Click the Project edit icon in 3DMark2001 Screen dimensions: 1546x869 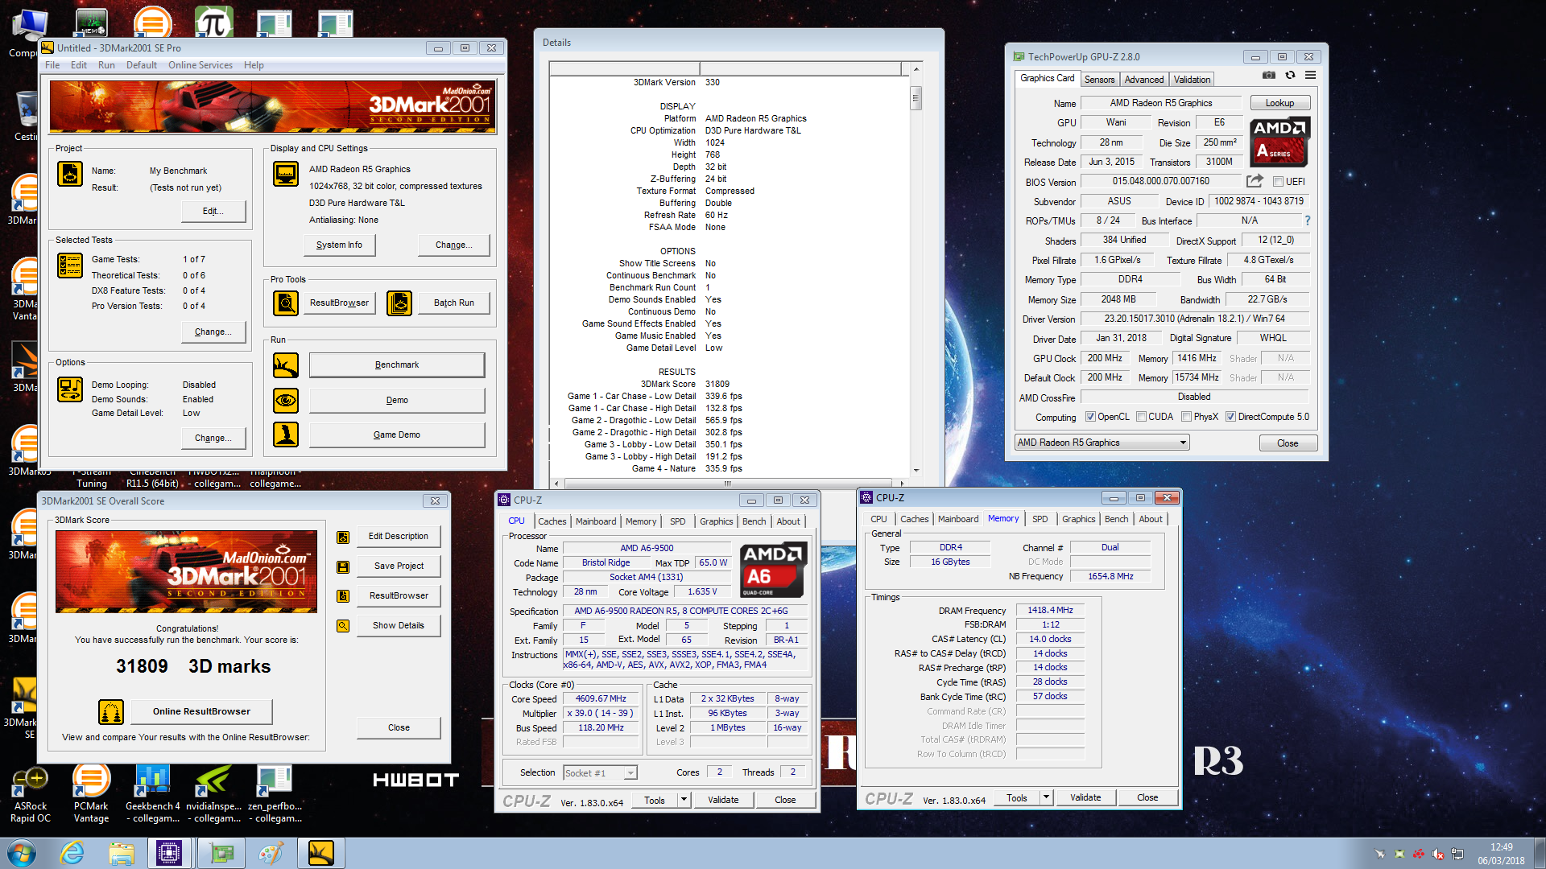[x=70, y=174]
